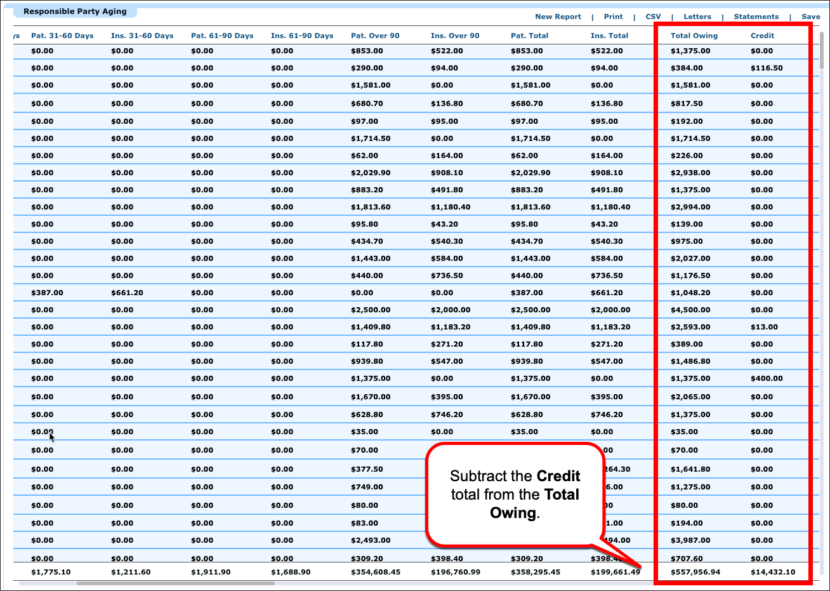
Task: Select the Responsible Party Aging tab
Action: 75,11
